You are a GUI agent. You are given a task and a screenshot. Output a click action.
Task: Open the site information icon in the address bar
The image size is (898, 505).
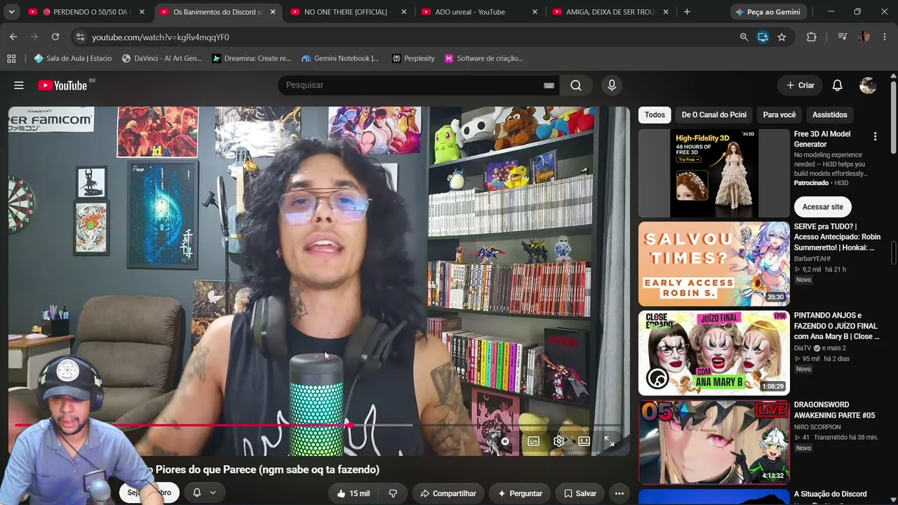(79, 36)
